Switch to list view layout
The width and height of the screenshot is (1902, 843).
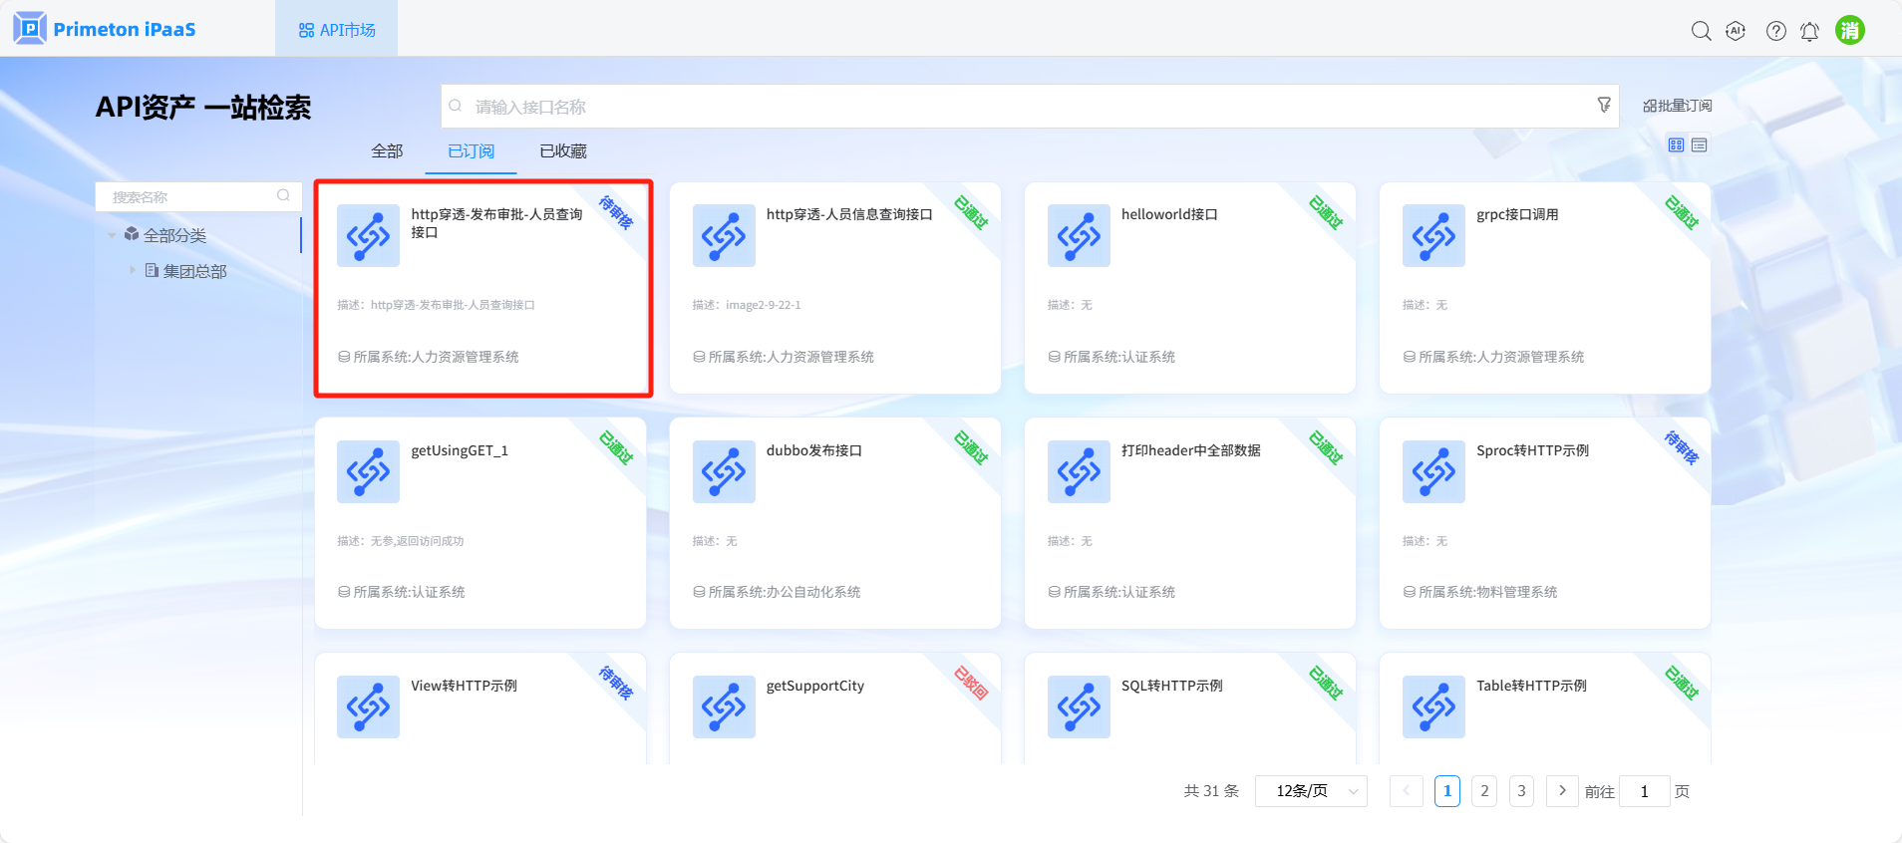1700,145
